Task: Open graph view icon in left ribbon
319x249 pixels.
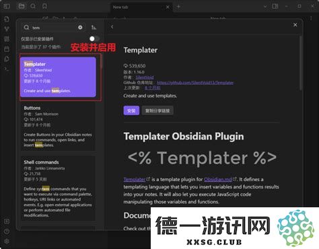Action: 7,29
